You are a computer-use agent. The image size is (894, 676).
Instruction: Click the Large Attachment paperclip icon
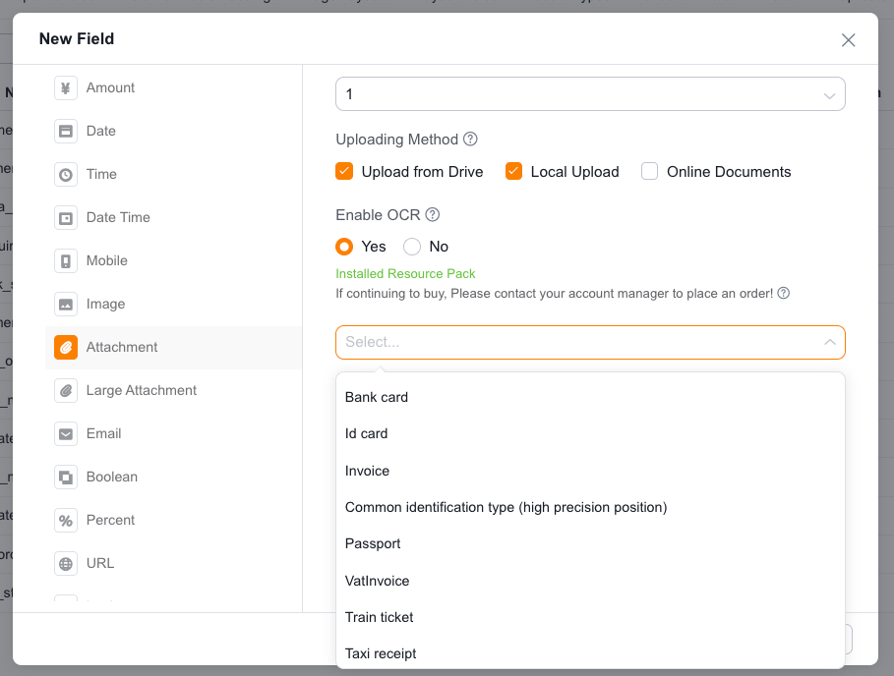[66, 391]
